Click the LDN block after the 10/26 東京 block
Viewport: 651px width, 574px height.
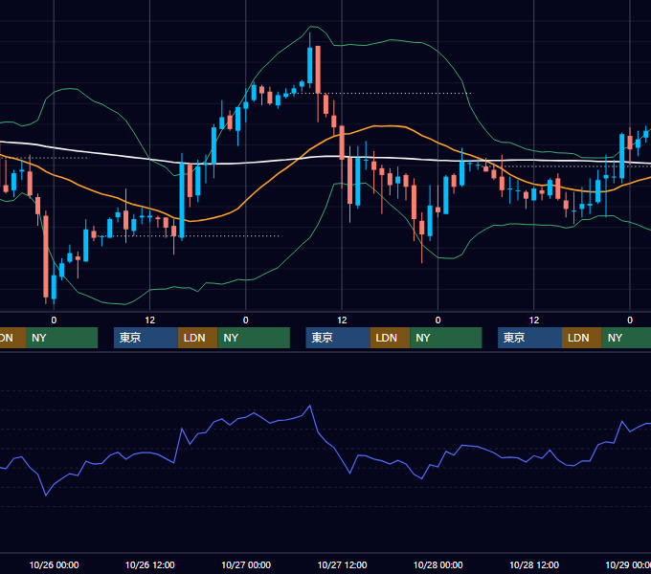(x=197, y=338)
